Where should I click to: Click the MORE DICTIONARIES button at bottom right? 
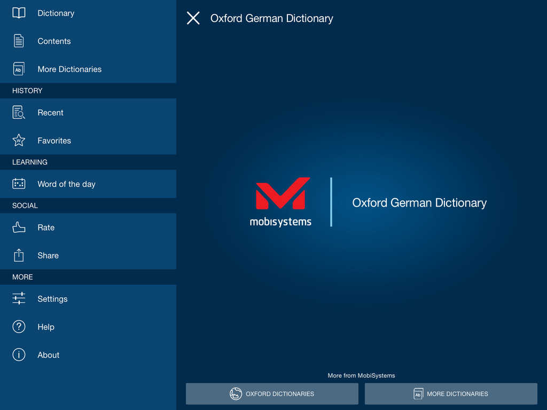[x=451, y=393]
